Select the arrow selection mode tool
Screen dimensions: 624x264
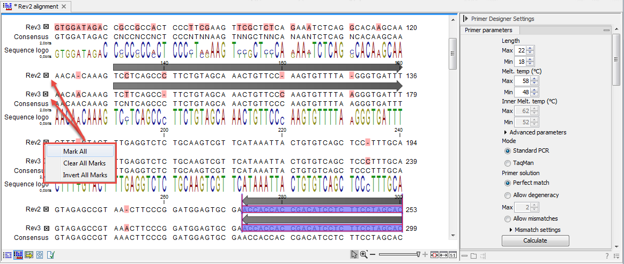click(x=354, y=255)
